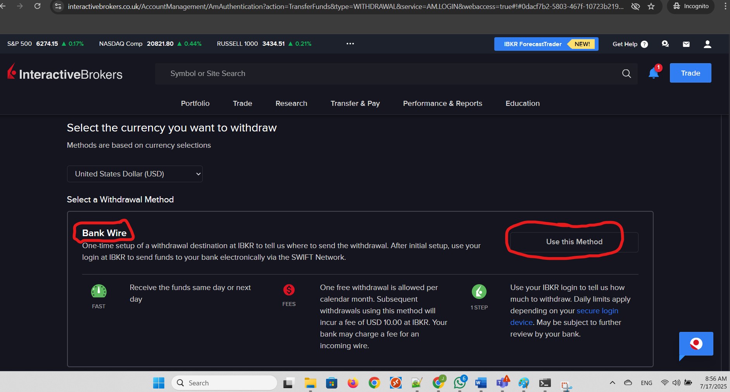730x392 pixels.
Task: Go back in browser history
Action: (3, 6)
